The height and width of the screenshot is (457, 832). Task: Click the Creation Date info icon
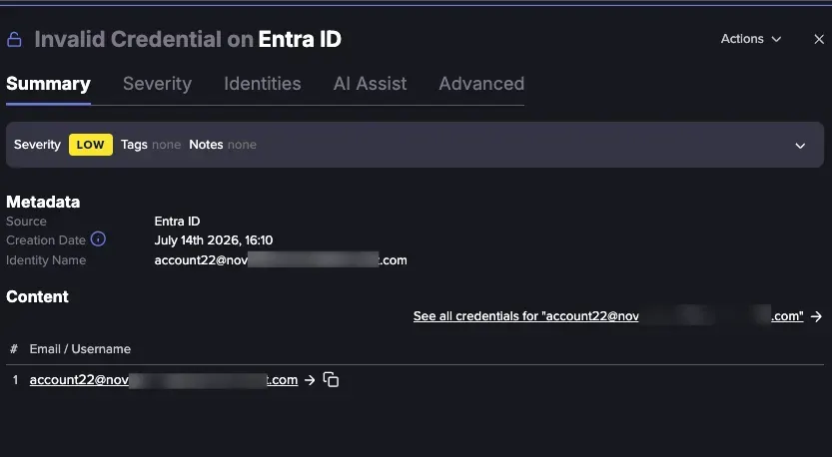click(x=98, y=239)
